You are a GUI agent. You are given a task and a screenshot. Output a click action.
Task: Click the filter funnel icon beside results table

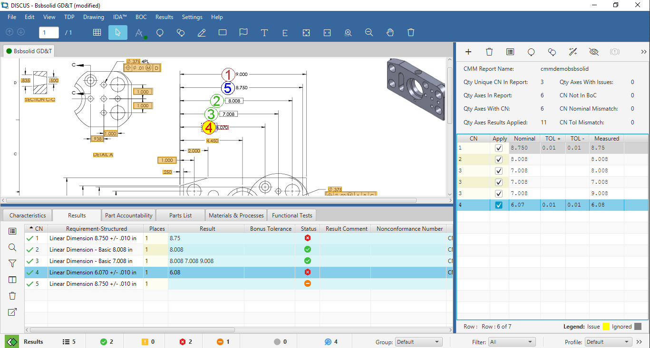tap(12, 263)
